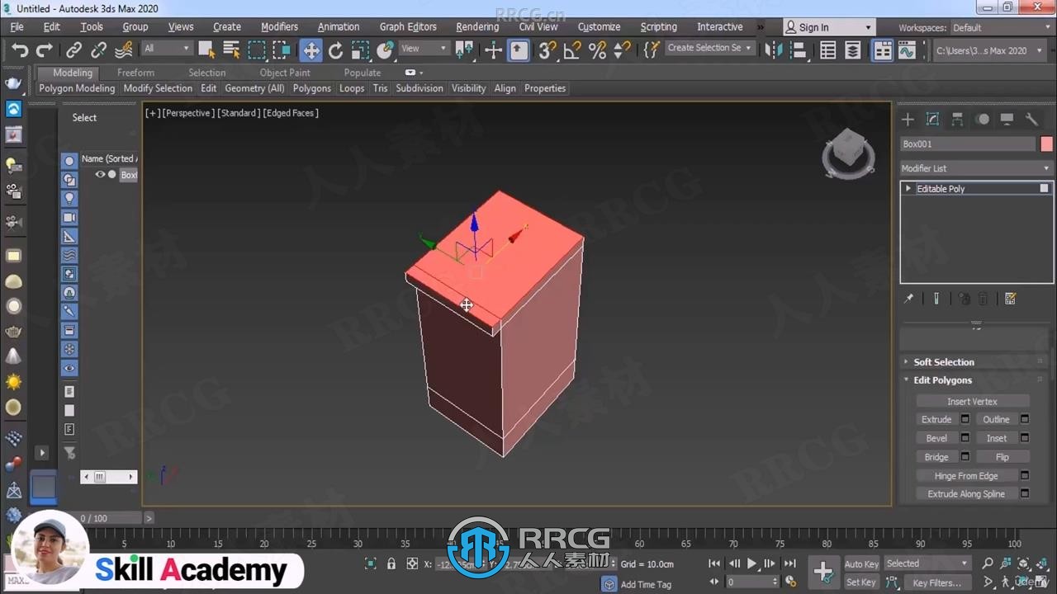The width and height of the screenshot is (1057, 594).
Task: Toggle visibility eye of Box001
Action: 100,175
